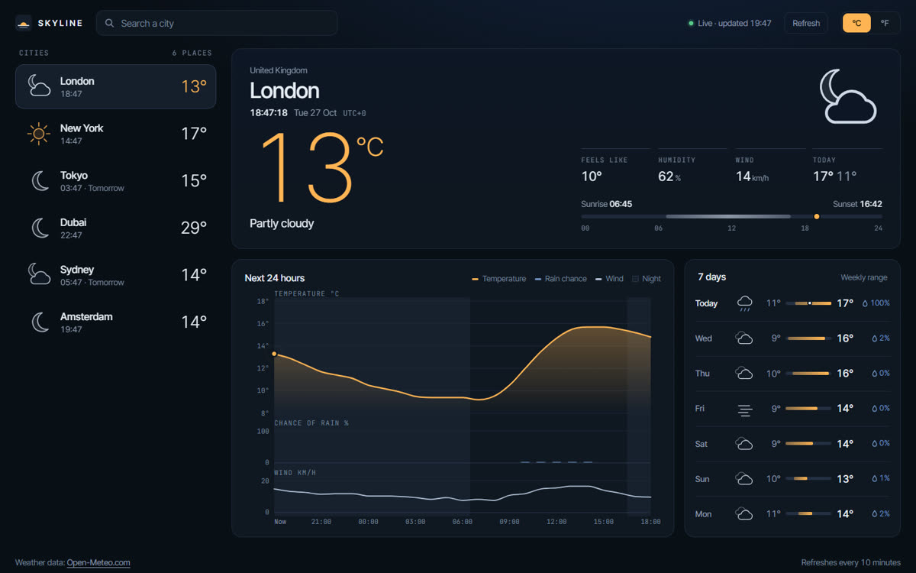Viewport: 916px width, 573px height.
Task: Toggle the Rain chance series in the legend
Action: coord(560,279)
